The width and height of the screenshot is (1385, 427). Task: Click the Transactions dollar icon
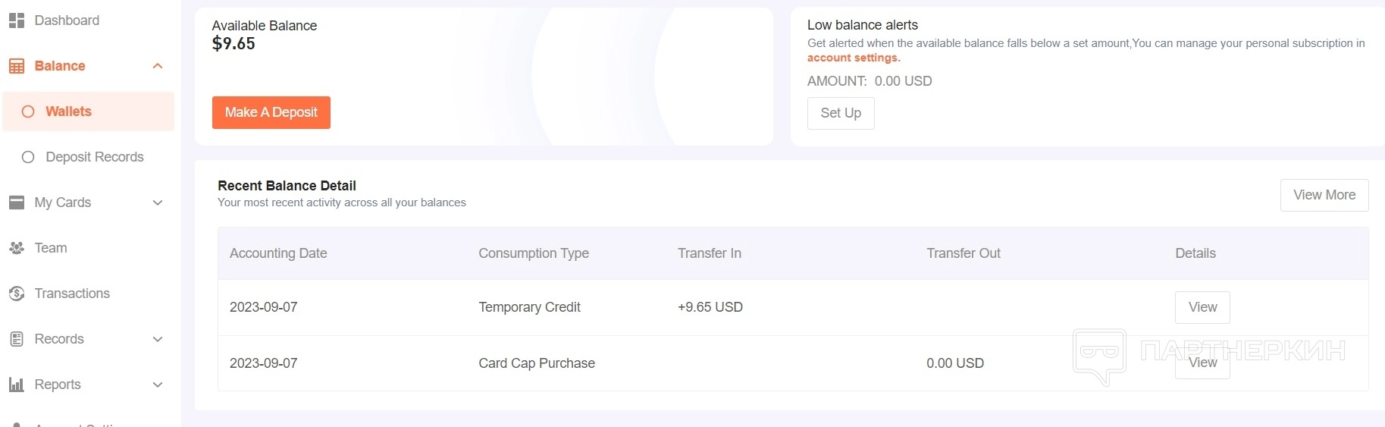pyautogui.click(x=17, y=294)
